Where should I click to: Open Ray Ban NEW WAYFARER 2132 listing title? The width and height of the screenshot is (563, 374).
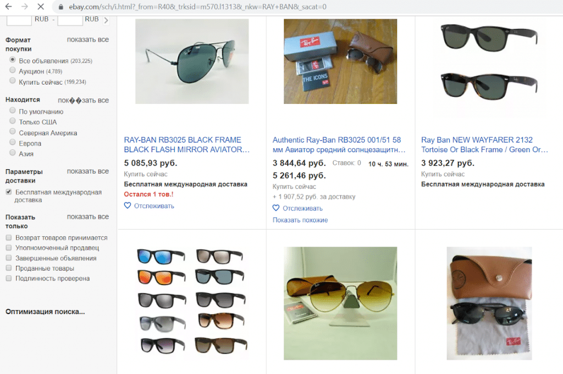(x=484, y=144)
